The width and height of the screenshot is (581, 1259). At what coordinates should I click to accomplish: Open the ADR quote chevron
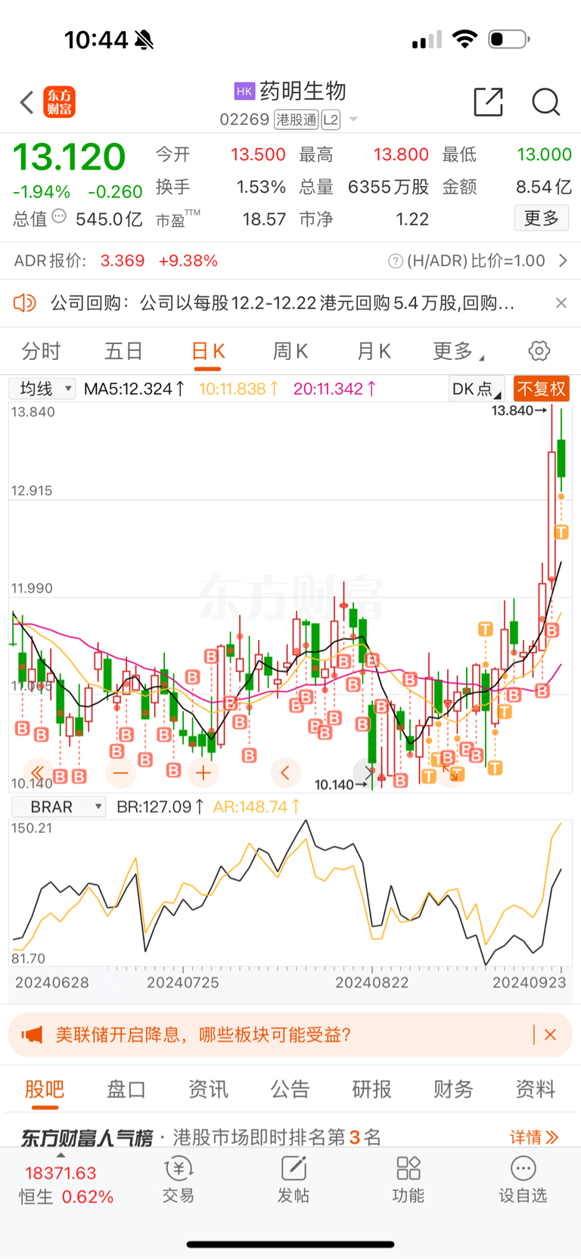(563, 261)
